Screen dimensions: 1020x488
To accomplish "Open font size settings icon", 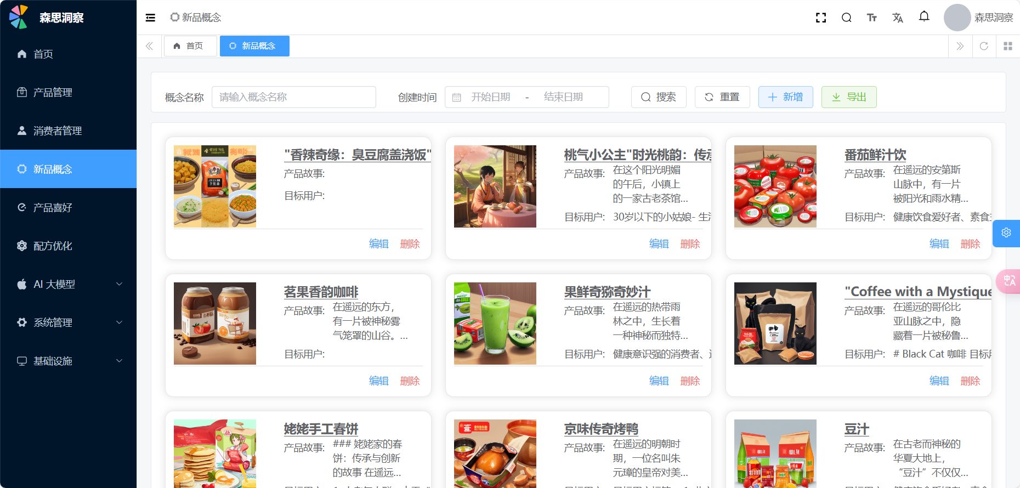I will point(872,18).
